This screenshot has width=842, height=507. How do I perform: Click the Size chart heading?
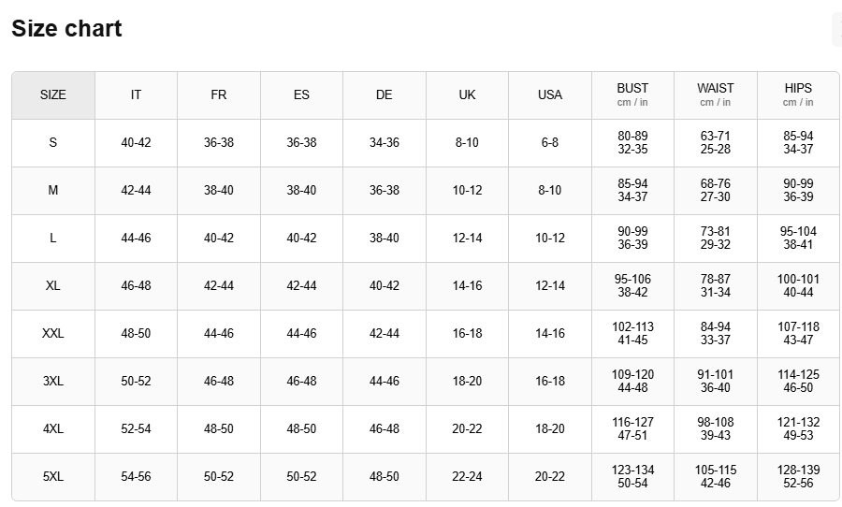66,29
